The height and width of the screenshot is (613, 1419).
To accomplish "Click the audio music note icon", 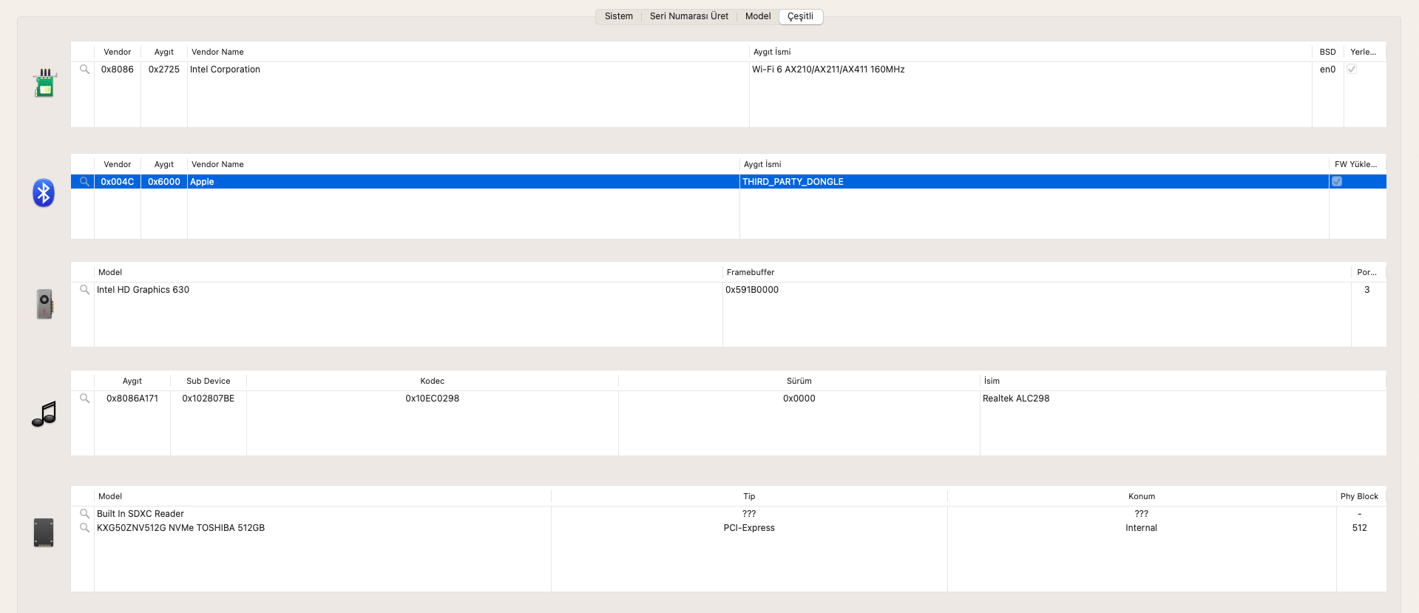I will coord(44,414).
